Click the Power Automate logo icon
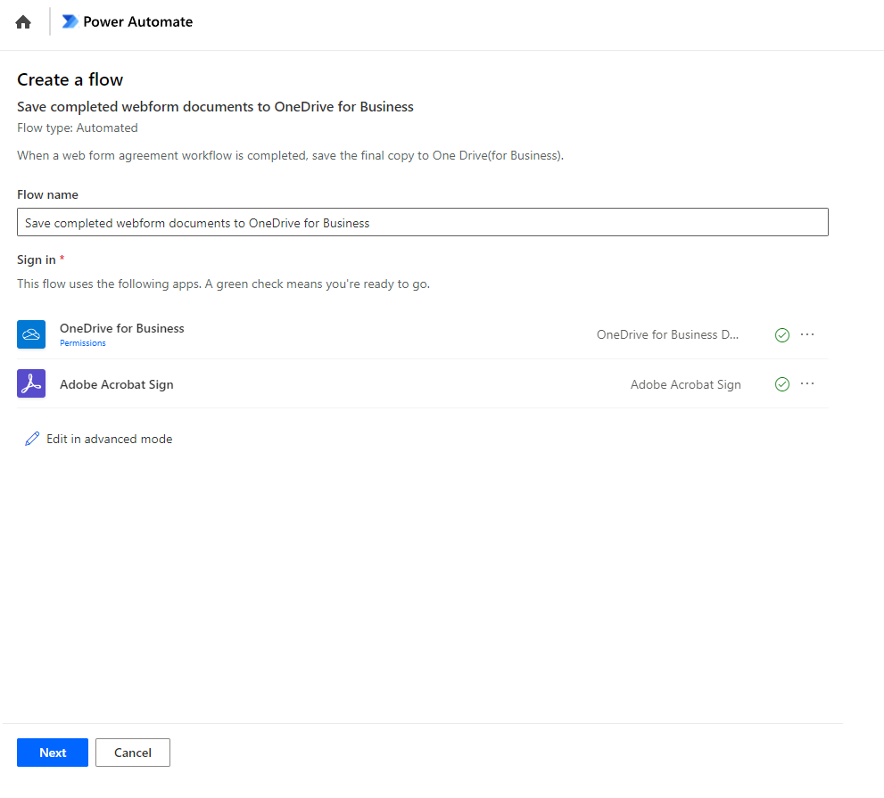The image size is (884, 798). 70,21
